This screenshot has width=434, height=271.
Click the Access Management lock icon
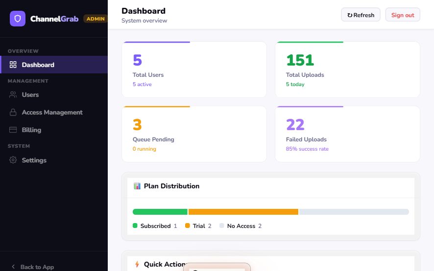point(13,113)
